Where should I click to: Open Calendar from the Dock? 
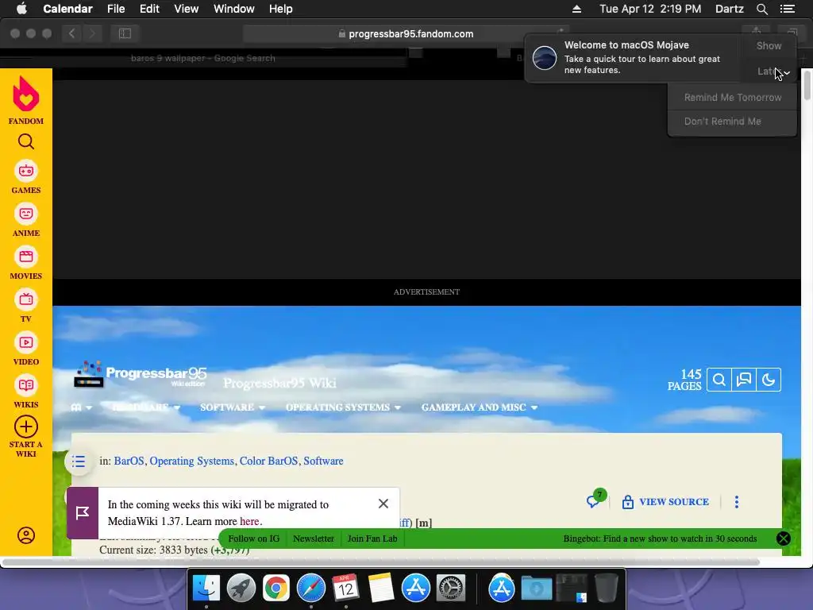click(346, 588)
